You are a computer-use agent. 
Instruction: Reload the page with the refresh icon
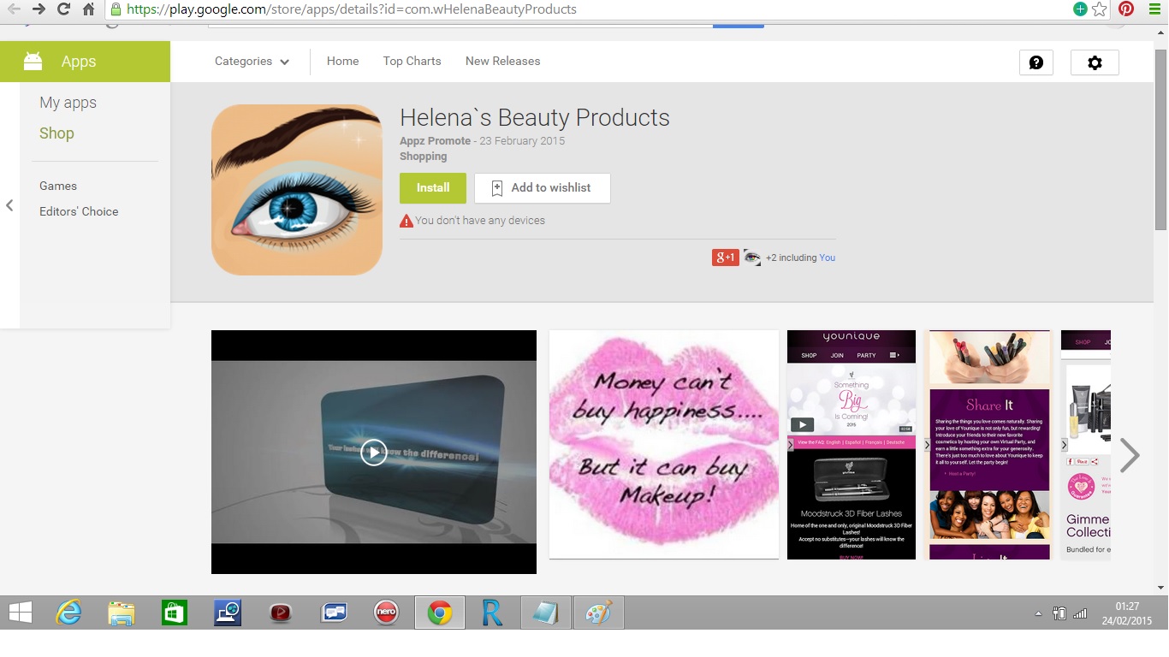[x=63, y=9]
